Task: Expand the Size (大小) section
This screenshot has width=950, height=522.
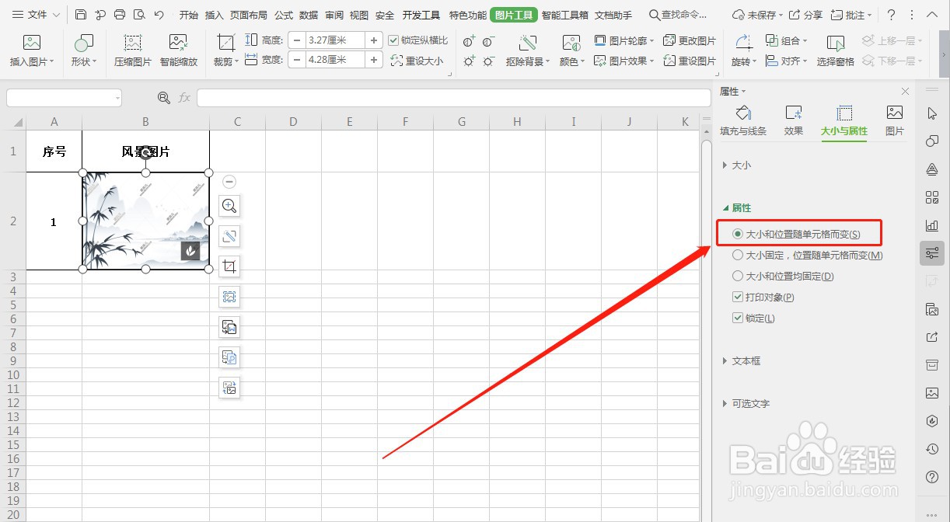Action: pyautogui.click(x=737, y=165)
